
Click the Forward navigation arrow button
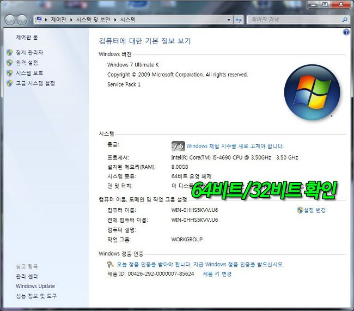coord(22,20)
